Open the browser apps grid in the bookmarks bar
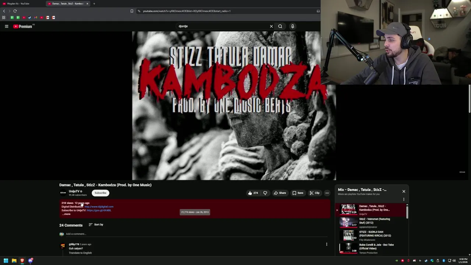This screenshot has height=265, width=471. pyautogui.click(x=4, y=17)
